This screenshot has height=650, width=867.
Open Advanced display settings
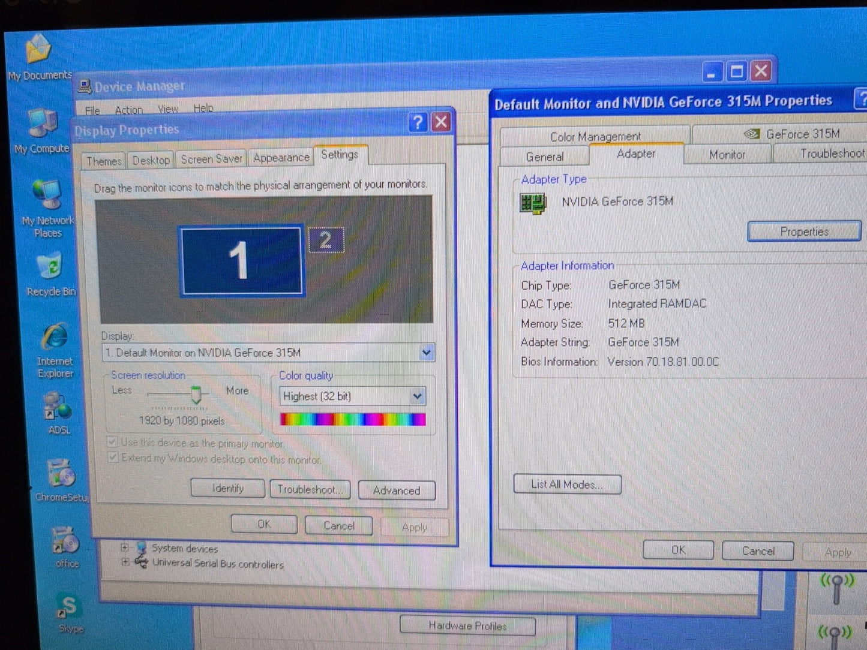397,490
